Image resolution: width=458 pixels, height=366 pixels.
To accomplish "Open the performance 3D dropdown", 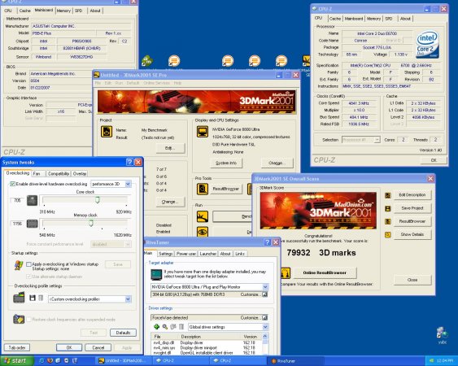I will click(128, 184).
